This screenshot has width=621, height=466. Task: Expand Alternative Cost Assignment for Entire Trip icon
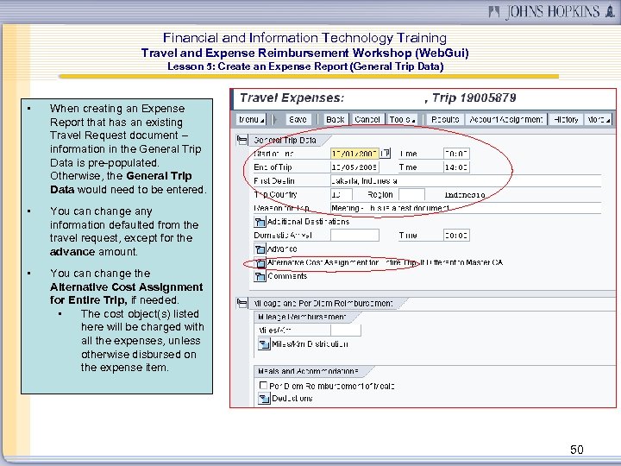click(260, 262)
